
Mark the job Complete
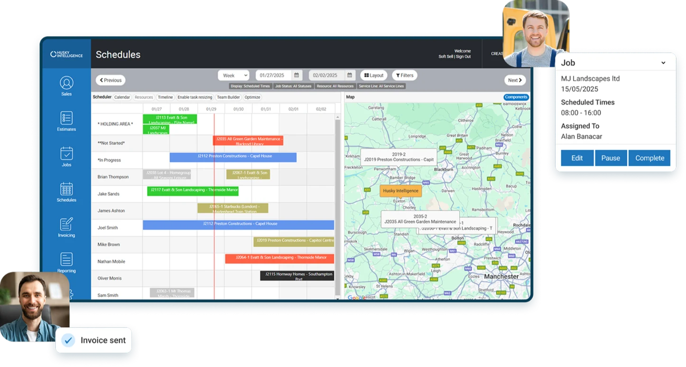pos(649,158)
